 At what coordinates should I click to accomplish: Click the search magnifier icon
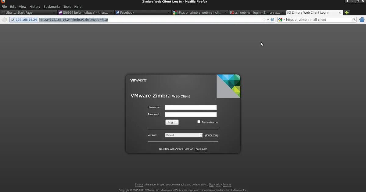tap(354, 20)
